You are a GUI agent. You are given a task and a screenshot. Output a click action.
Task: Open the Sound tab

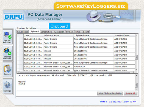click(x=86, y=32)
